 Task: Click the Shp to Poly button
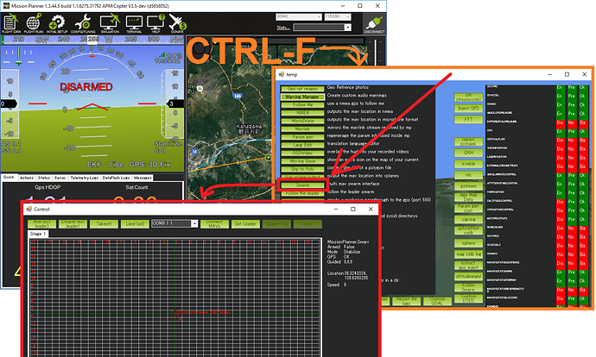302,169
